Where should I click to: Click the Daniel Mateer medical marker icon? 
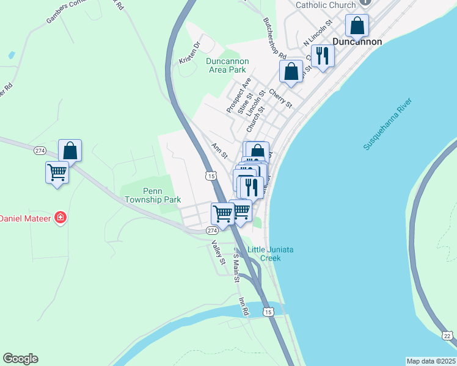60,218
